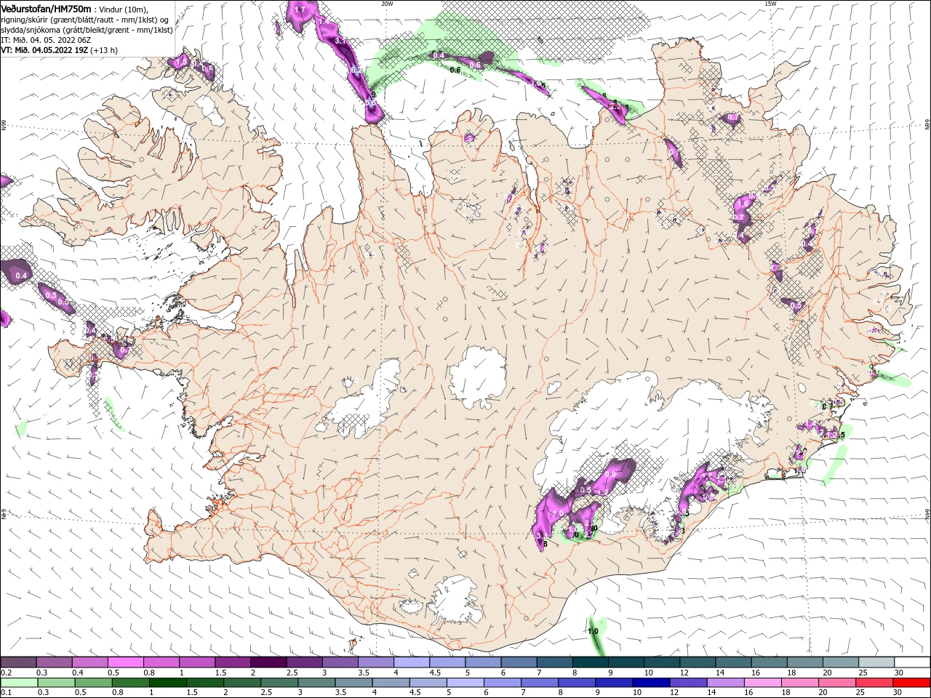Click the deep blue lower swatch between 10 and 12
Viewport: 931px width, 698px height.
[x=650, y=683]
